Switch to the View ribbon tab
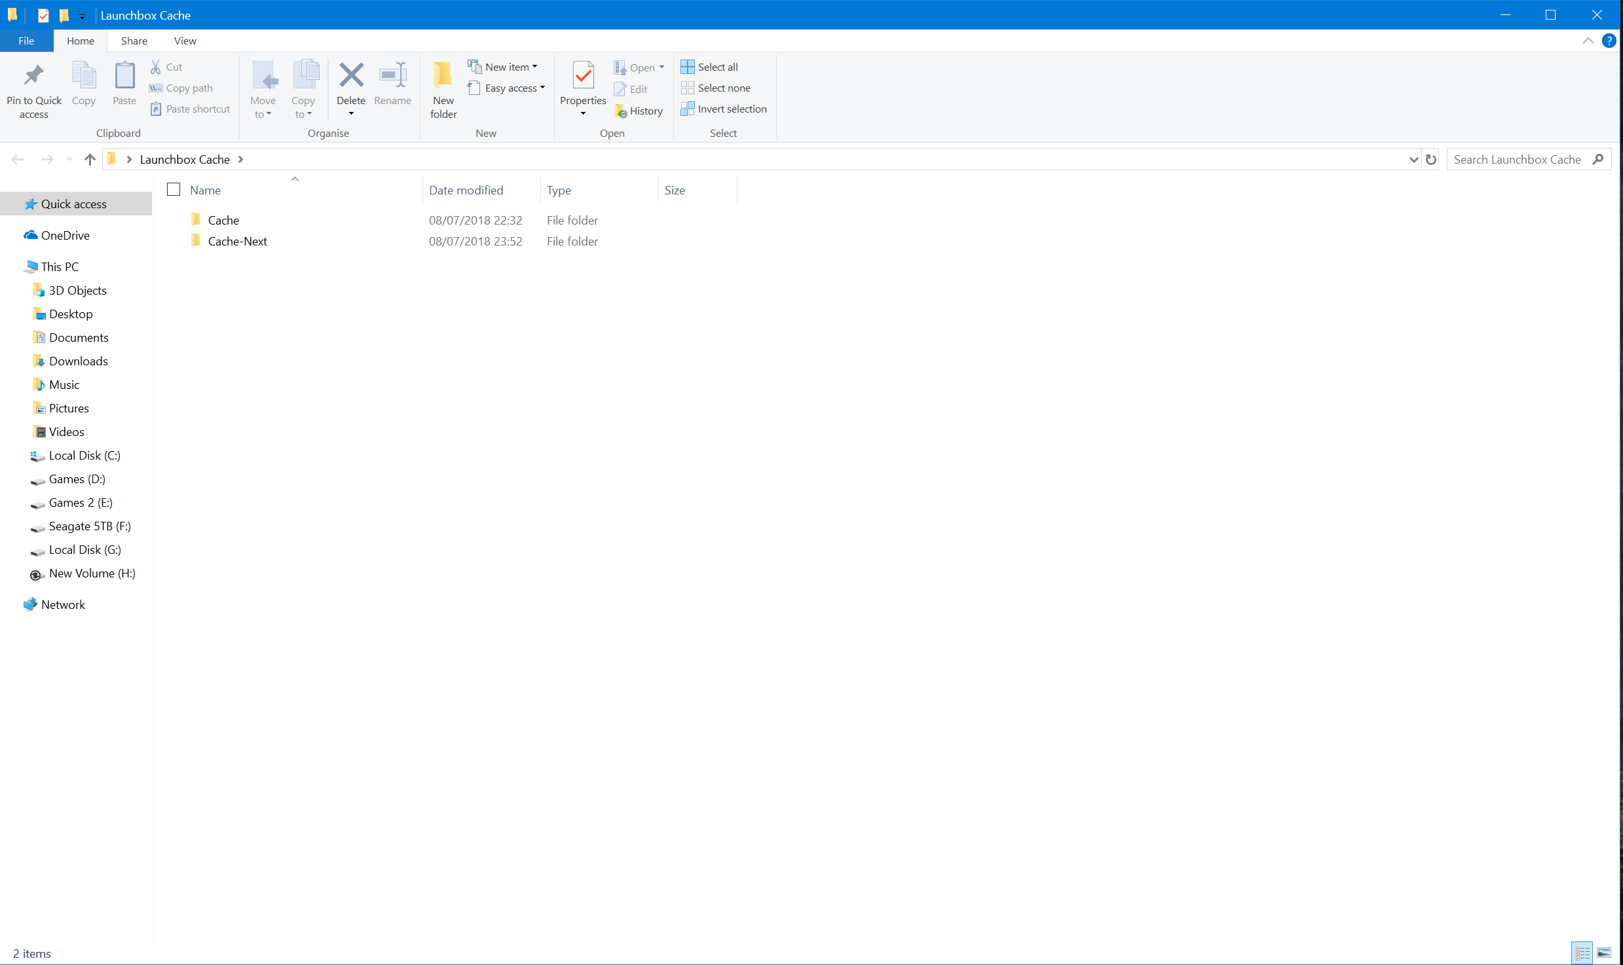Screen dimensions: 1623x965 (x=185, y=41)
